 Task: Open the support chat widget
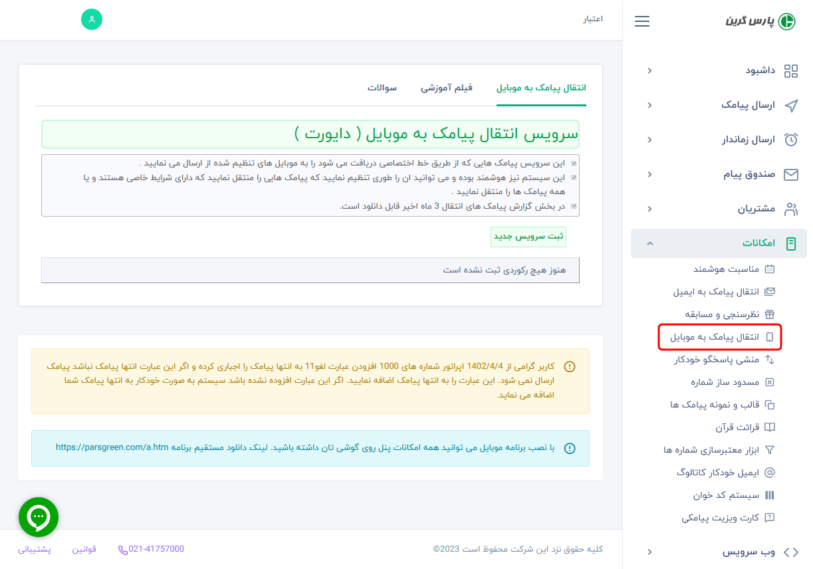(38, 516)
